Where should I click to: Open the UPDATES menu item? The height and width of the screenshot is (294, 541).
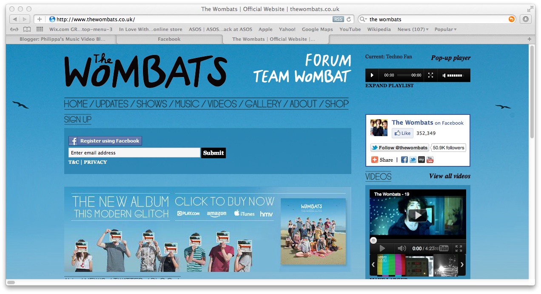tap(112, 104)
